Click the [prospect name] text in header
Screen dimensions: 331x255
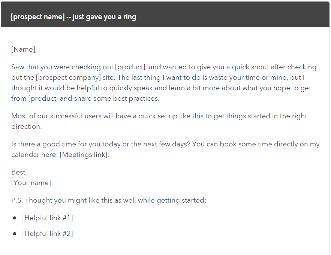pyautogui.click(x=37, y=17)
